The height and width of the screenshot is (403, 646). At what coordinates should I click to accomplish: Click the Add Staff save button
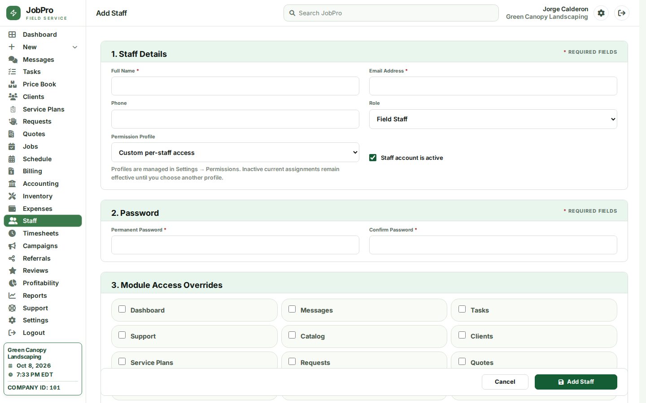576,382
